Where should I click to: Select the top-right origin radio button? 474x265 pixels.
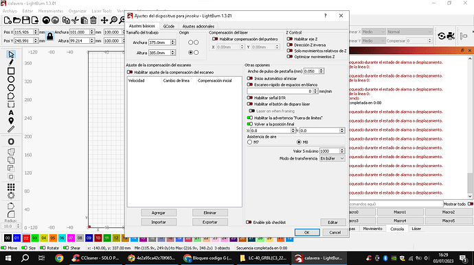pos(196,42)
